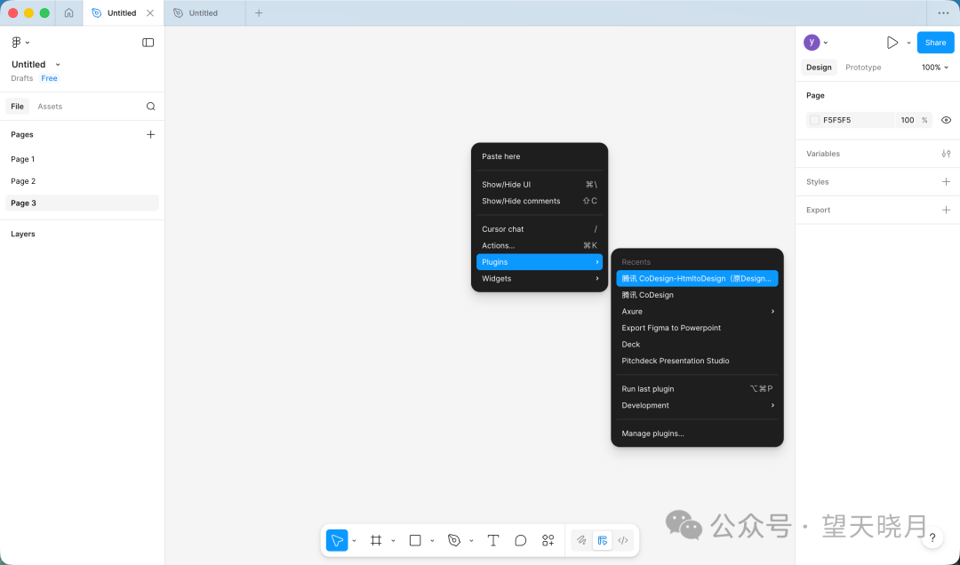The height and width of the screenshot is (565, 960).
Task: Switch to Design mode toggle in toolbar
Action: click(603, 540)
